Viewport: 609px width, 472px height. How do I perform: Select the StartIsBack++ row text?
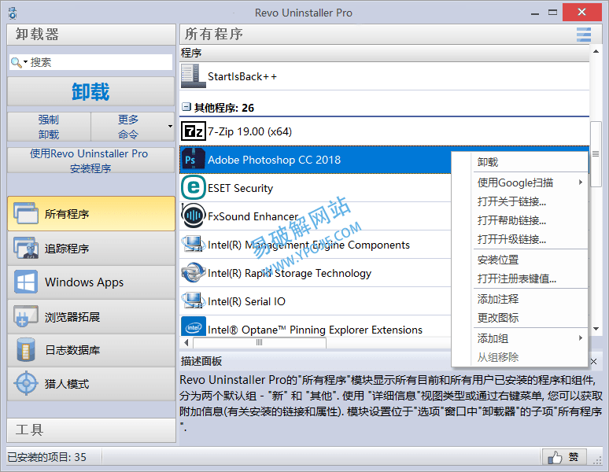(242, 76)
